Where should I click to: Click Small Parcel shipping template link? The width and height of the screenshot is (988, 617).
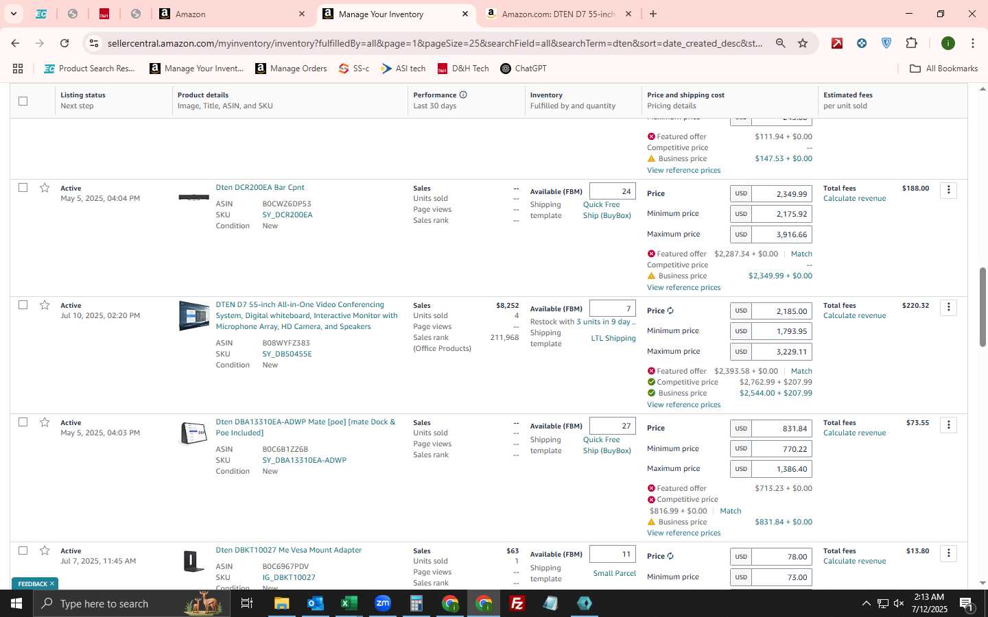(x=614, y=573)
